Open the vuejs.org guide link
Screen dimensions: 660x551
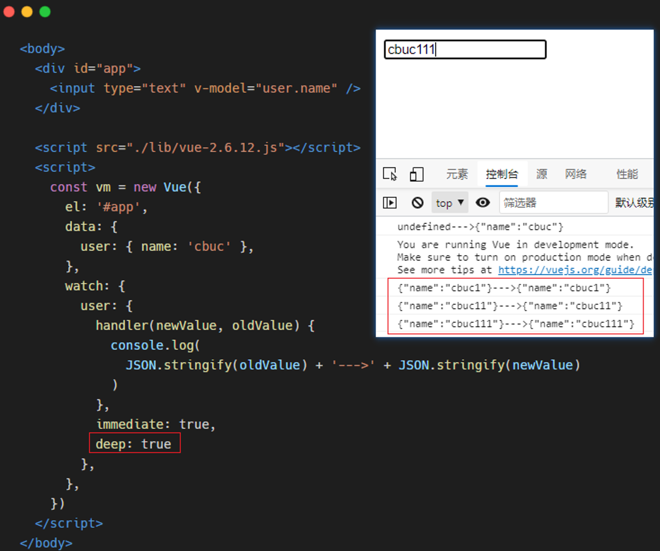(575, 270)
